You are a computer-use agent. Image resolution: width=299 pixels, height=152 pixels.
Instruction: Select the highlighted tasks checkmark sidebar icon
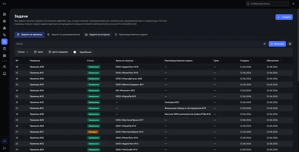tap(4, 42)
